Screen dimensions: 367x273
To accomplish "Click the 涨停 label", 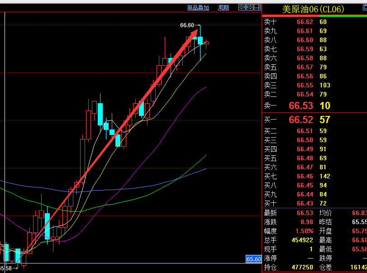I will click(270, 258).
